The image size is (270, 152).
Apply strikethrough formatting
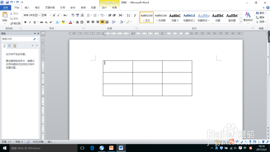tap(42, 22)
